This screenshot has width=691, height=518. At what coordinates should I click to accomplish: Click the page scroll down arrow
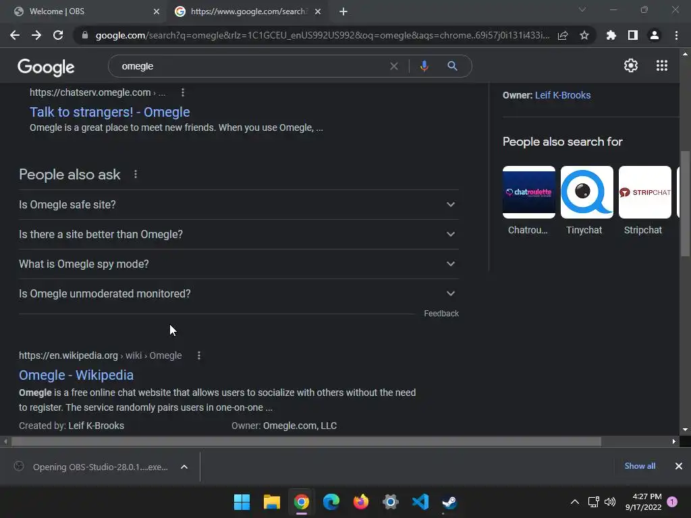685,430
